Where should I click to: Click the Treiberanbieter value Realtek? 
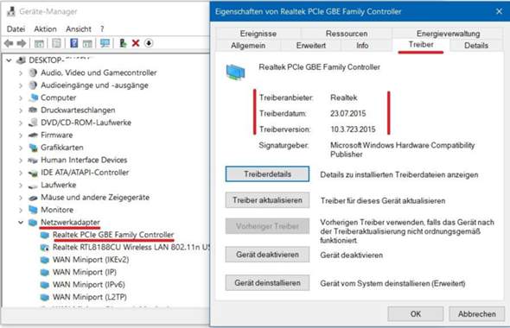coord(344,98)
